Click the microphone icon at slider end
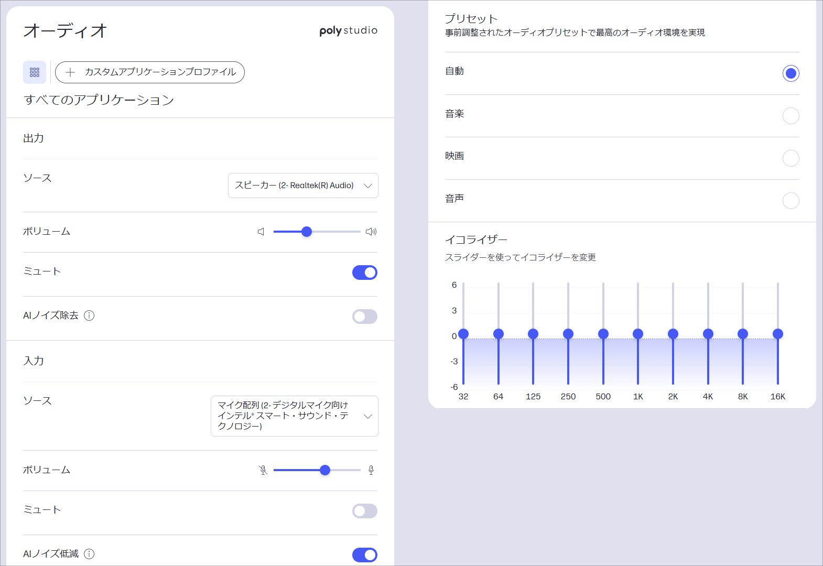Screen dimensions: 823x566 [x=371, y=470]
